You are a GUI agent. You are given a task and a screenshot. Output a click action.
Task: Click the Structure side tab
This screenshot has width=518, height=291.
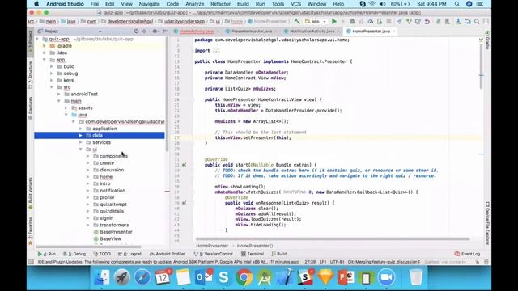point(31,75)
